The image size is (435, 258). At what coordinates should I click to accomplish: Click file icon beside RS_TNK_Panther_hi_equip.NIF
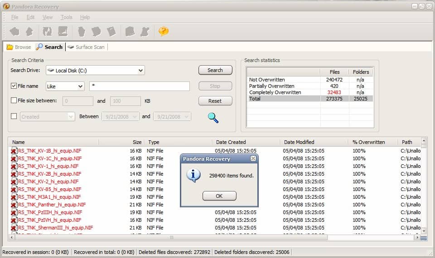(14, 205)
